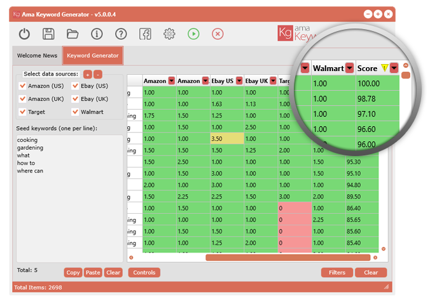Click Ebay UK cell 2.50
The image size is (430, 302).
tap(261, 127)
